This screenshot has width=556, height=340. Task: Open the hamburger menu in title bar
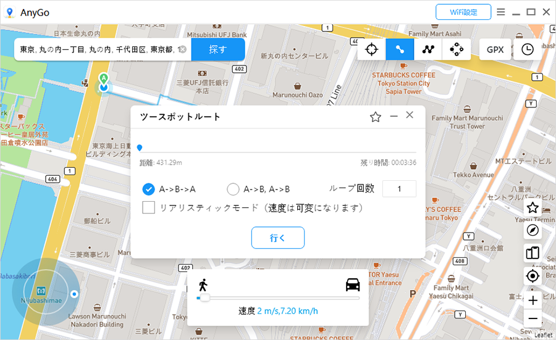(500, 12)
